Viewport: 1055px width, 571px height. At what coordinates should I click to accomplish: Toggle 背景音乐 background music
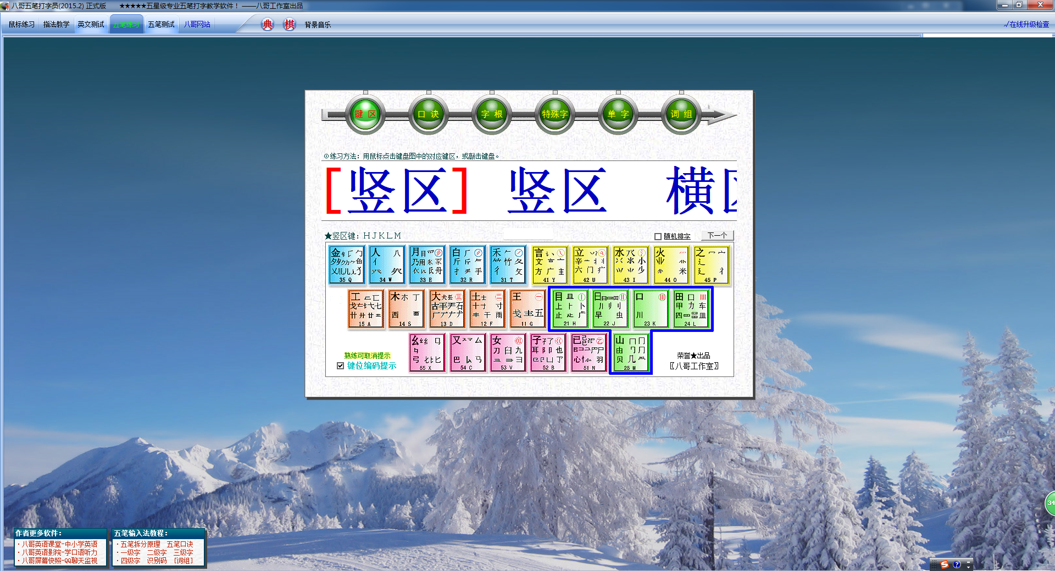pyautogui.click(x=318, y=25)
